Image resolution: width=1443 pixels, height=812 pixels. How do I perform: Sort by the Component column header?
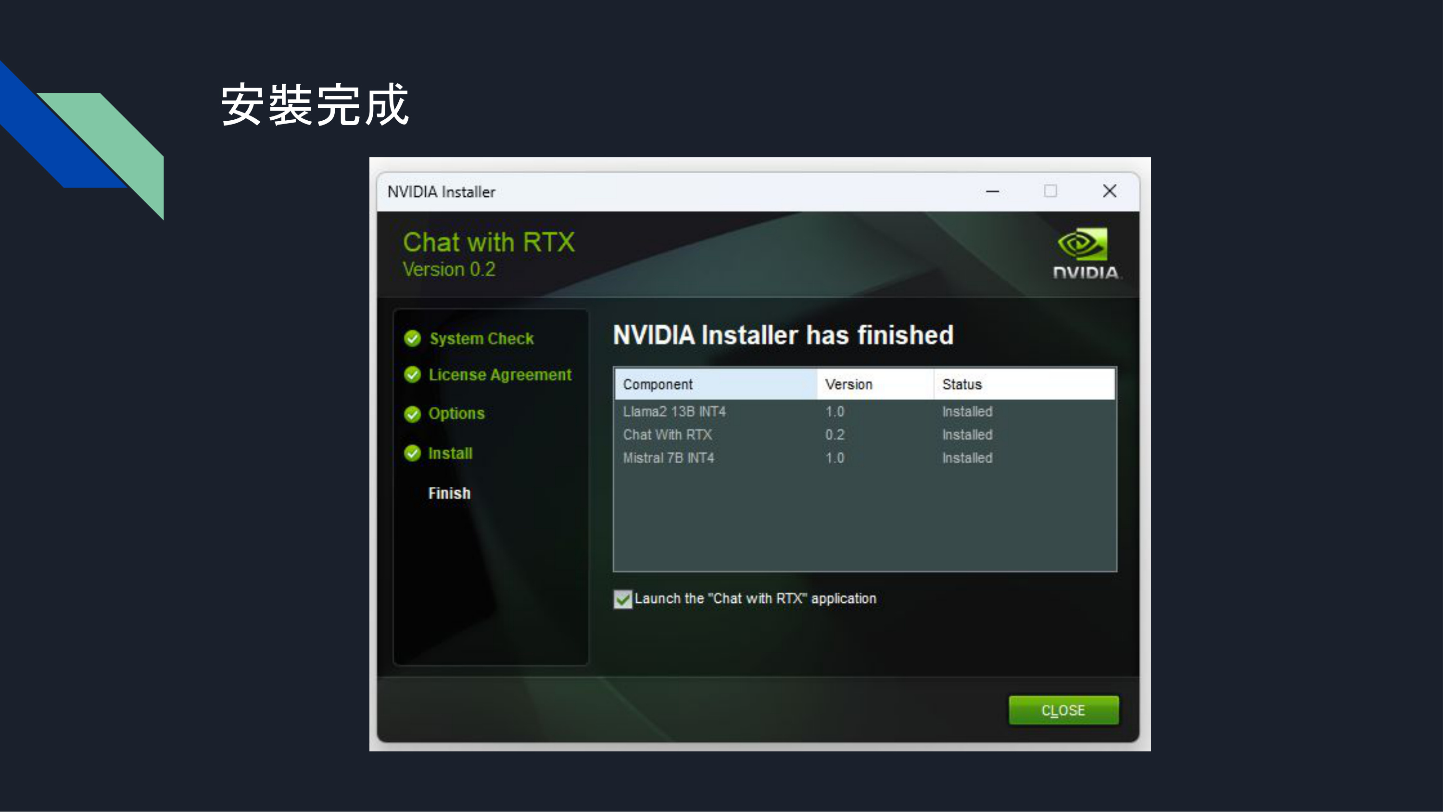click(716, 384)
